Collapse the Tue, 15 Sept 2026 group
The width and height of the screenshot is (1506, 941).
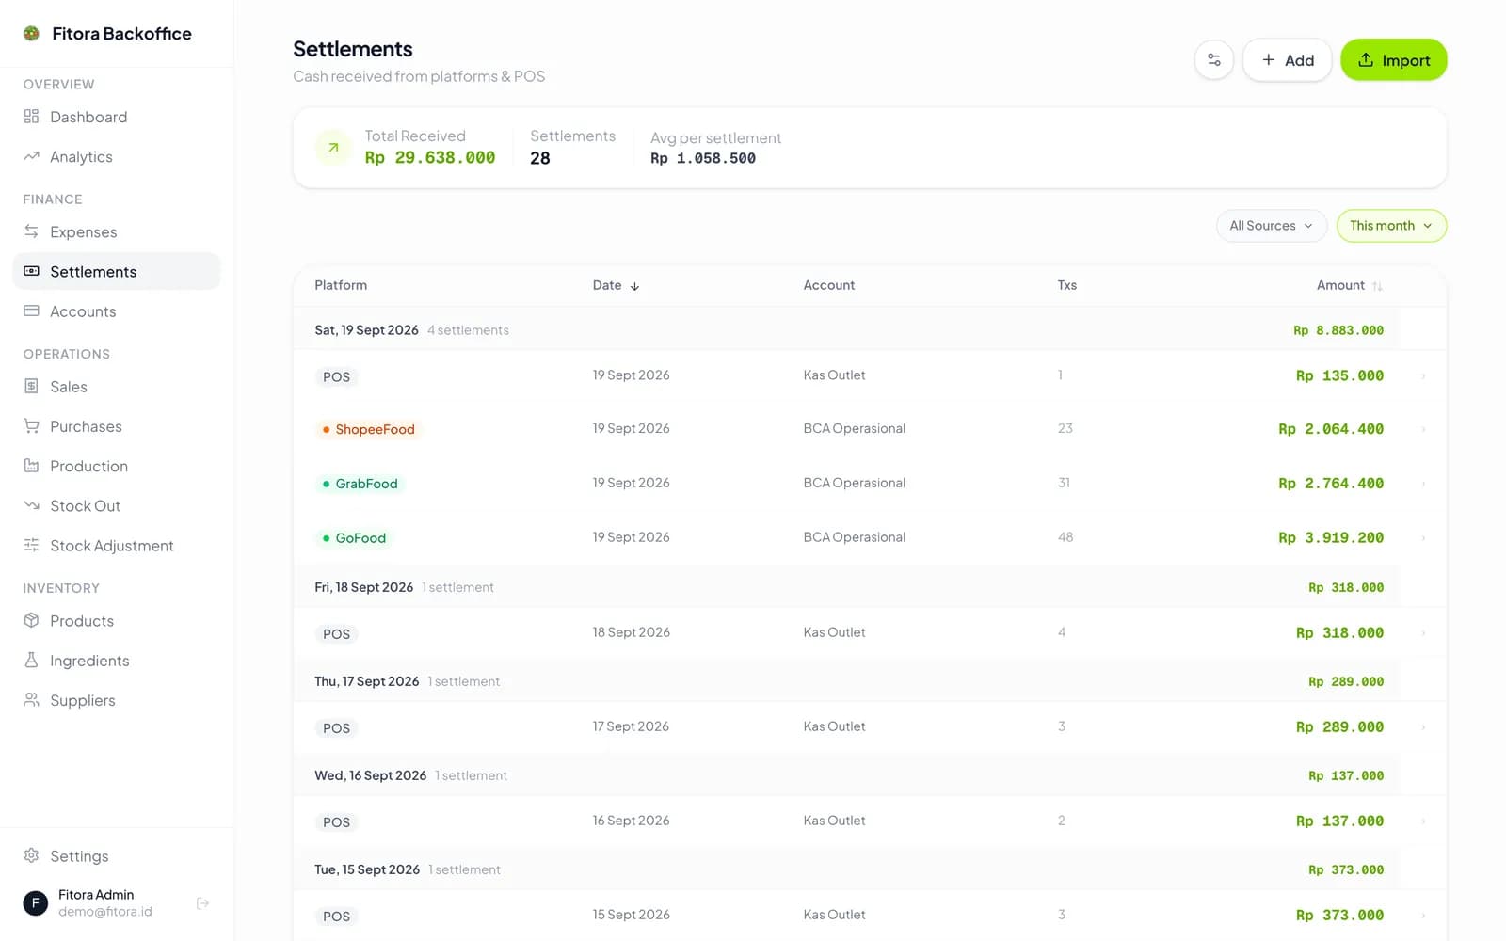pos(847,869)
